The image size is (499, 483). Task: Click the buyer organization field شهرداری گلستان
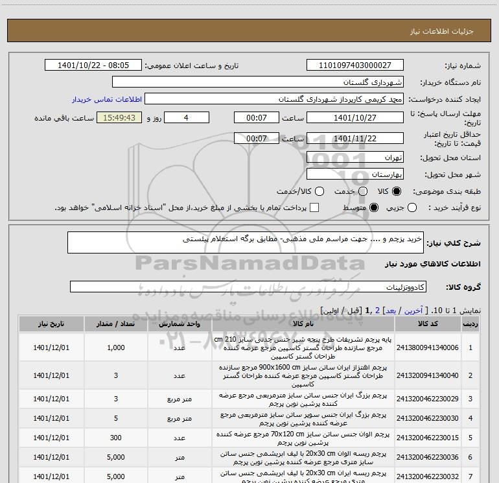[258, 82]
